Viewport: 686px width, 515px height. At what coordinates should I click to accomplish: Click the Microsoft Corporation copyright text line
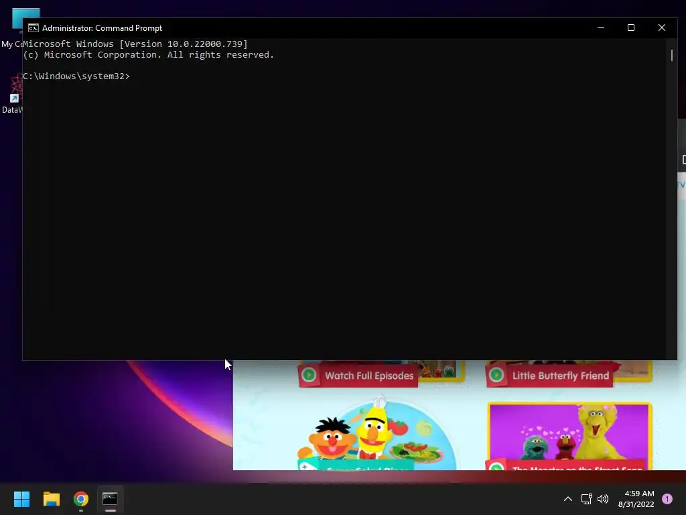[x=148, y=55]
